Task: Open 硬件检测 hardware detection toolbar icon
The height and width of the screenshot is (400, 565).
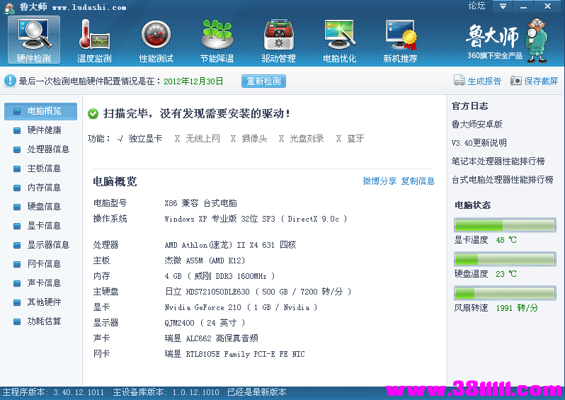Action: (x=34, y=40)
